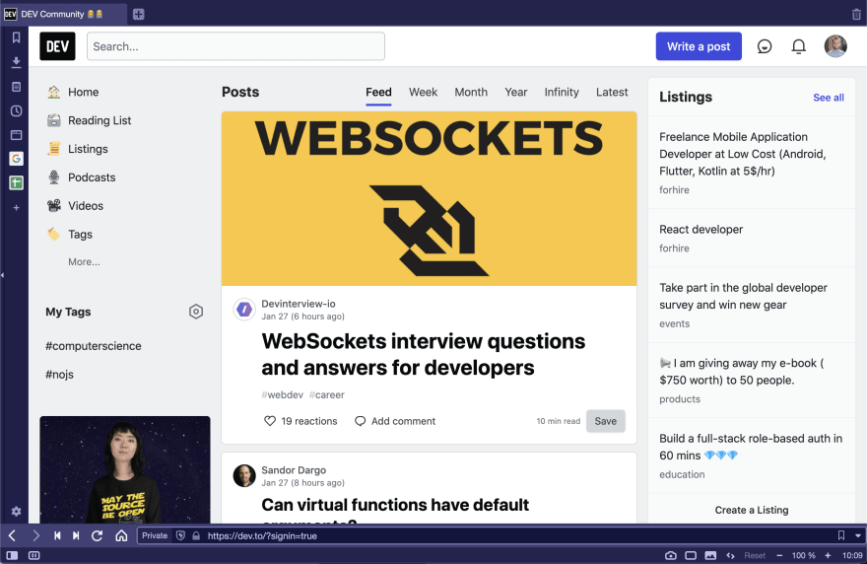Toggle images with the status bar image icon
This screenshot has width=867, height=564.
tap(710, 555)
